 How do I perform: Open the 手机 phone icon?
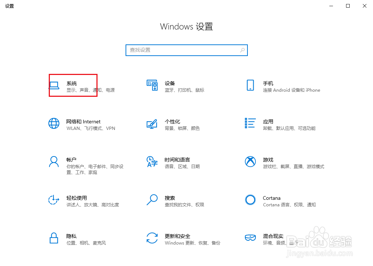click(x=250, y=85)
